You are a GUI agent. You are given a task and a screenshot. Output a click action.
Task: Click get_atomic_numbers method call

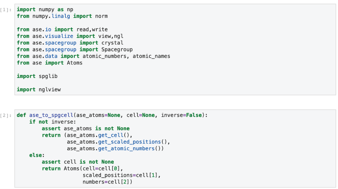pos(126,149)
